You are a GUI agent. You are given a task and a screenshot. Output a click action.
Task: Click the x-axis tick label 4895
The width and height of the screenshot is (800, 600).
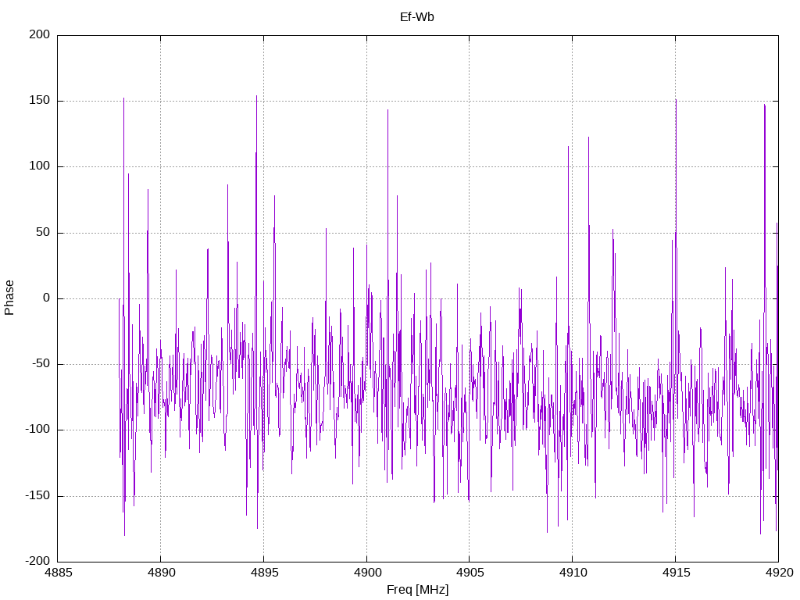click(264, 573)
